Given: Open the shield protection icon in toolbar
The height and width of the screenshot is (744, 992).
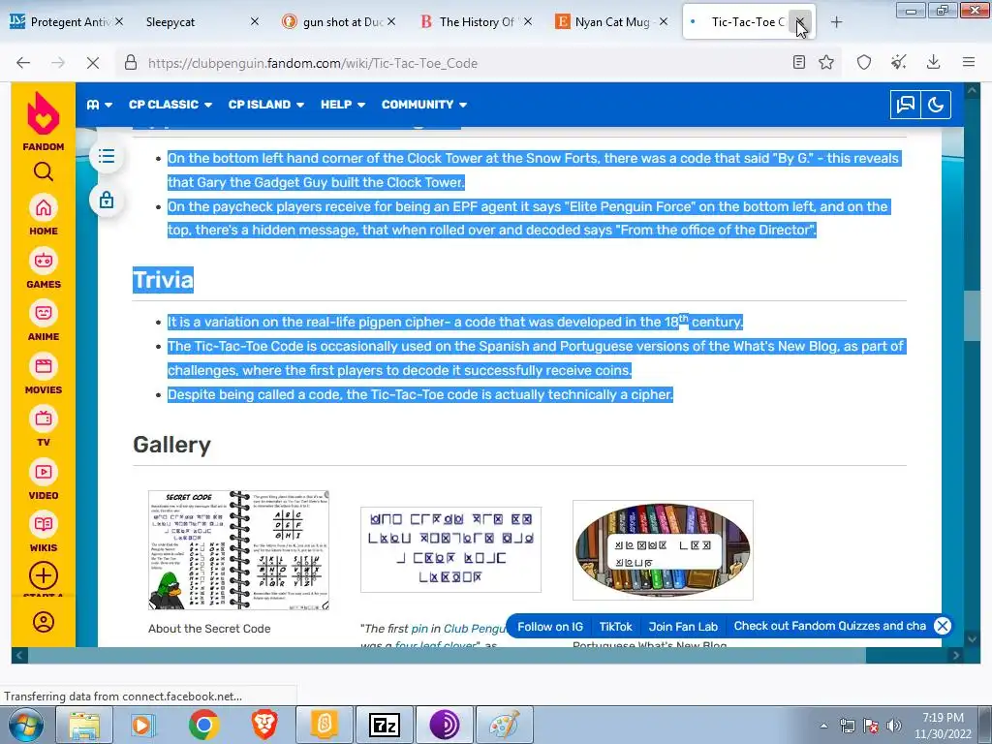Looking at the screenshot, I should 864,62.
